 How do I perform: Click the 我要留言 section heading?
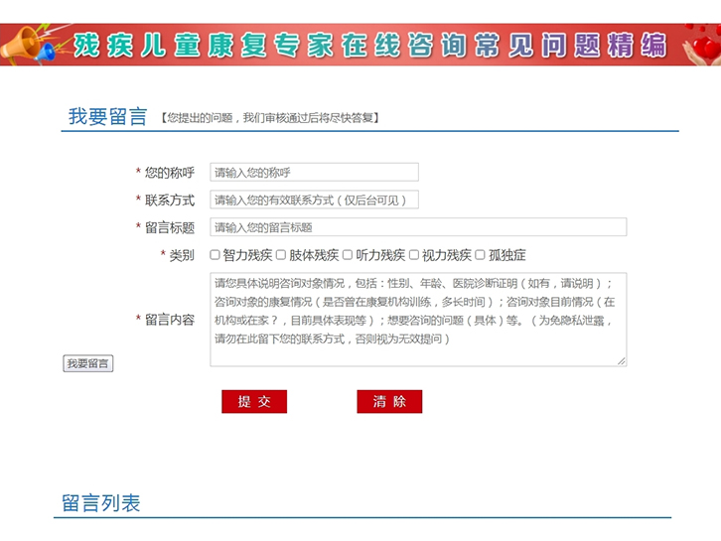[107, 116]
